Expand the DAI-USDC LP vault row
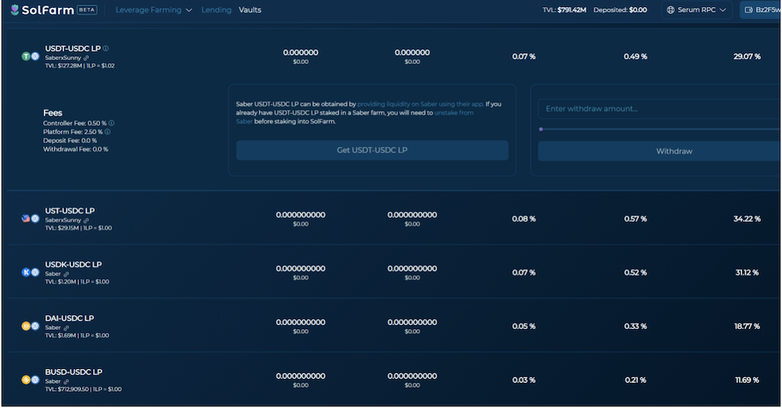This screenshot has height=408, width=782. (391, 326)
